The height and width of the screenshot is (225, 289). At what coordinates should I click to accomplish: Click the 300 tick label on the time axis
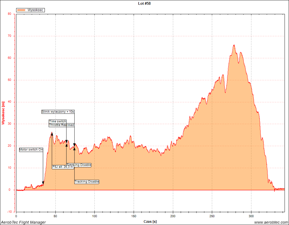[252, 216]
